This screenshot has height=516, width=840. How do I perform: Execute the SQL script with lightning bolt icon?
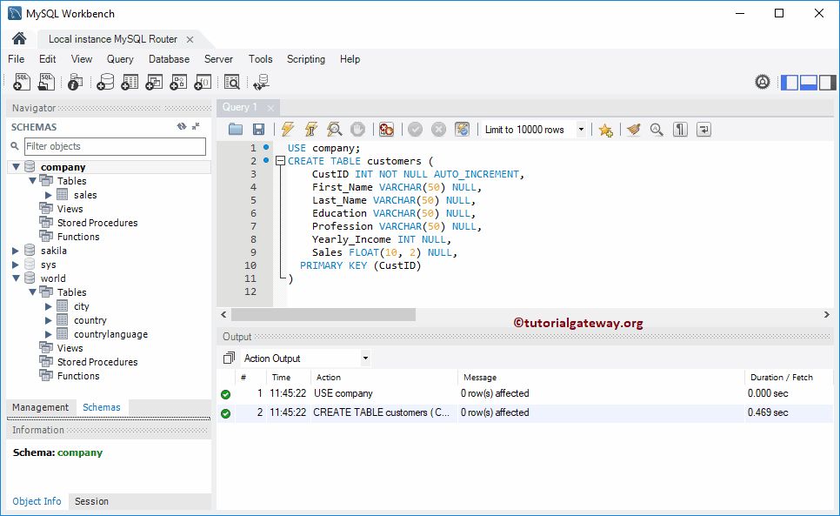pyautogui.click(x=287, y=129)
